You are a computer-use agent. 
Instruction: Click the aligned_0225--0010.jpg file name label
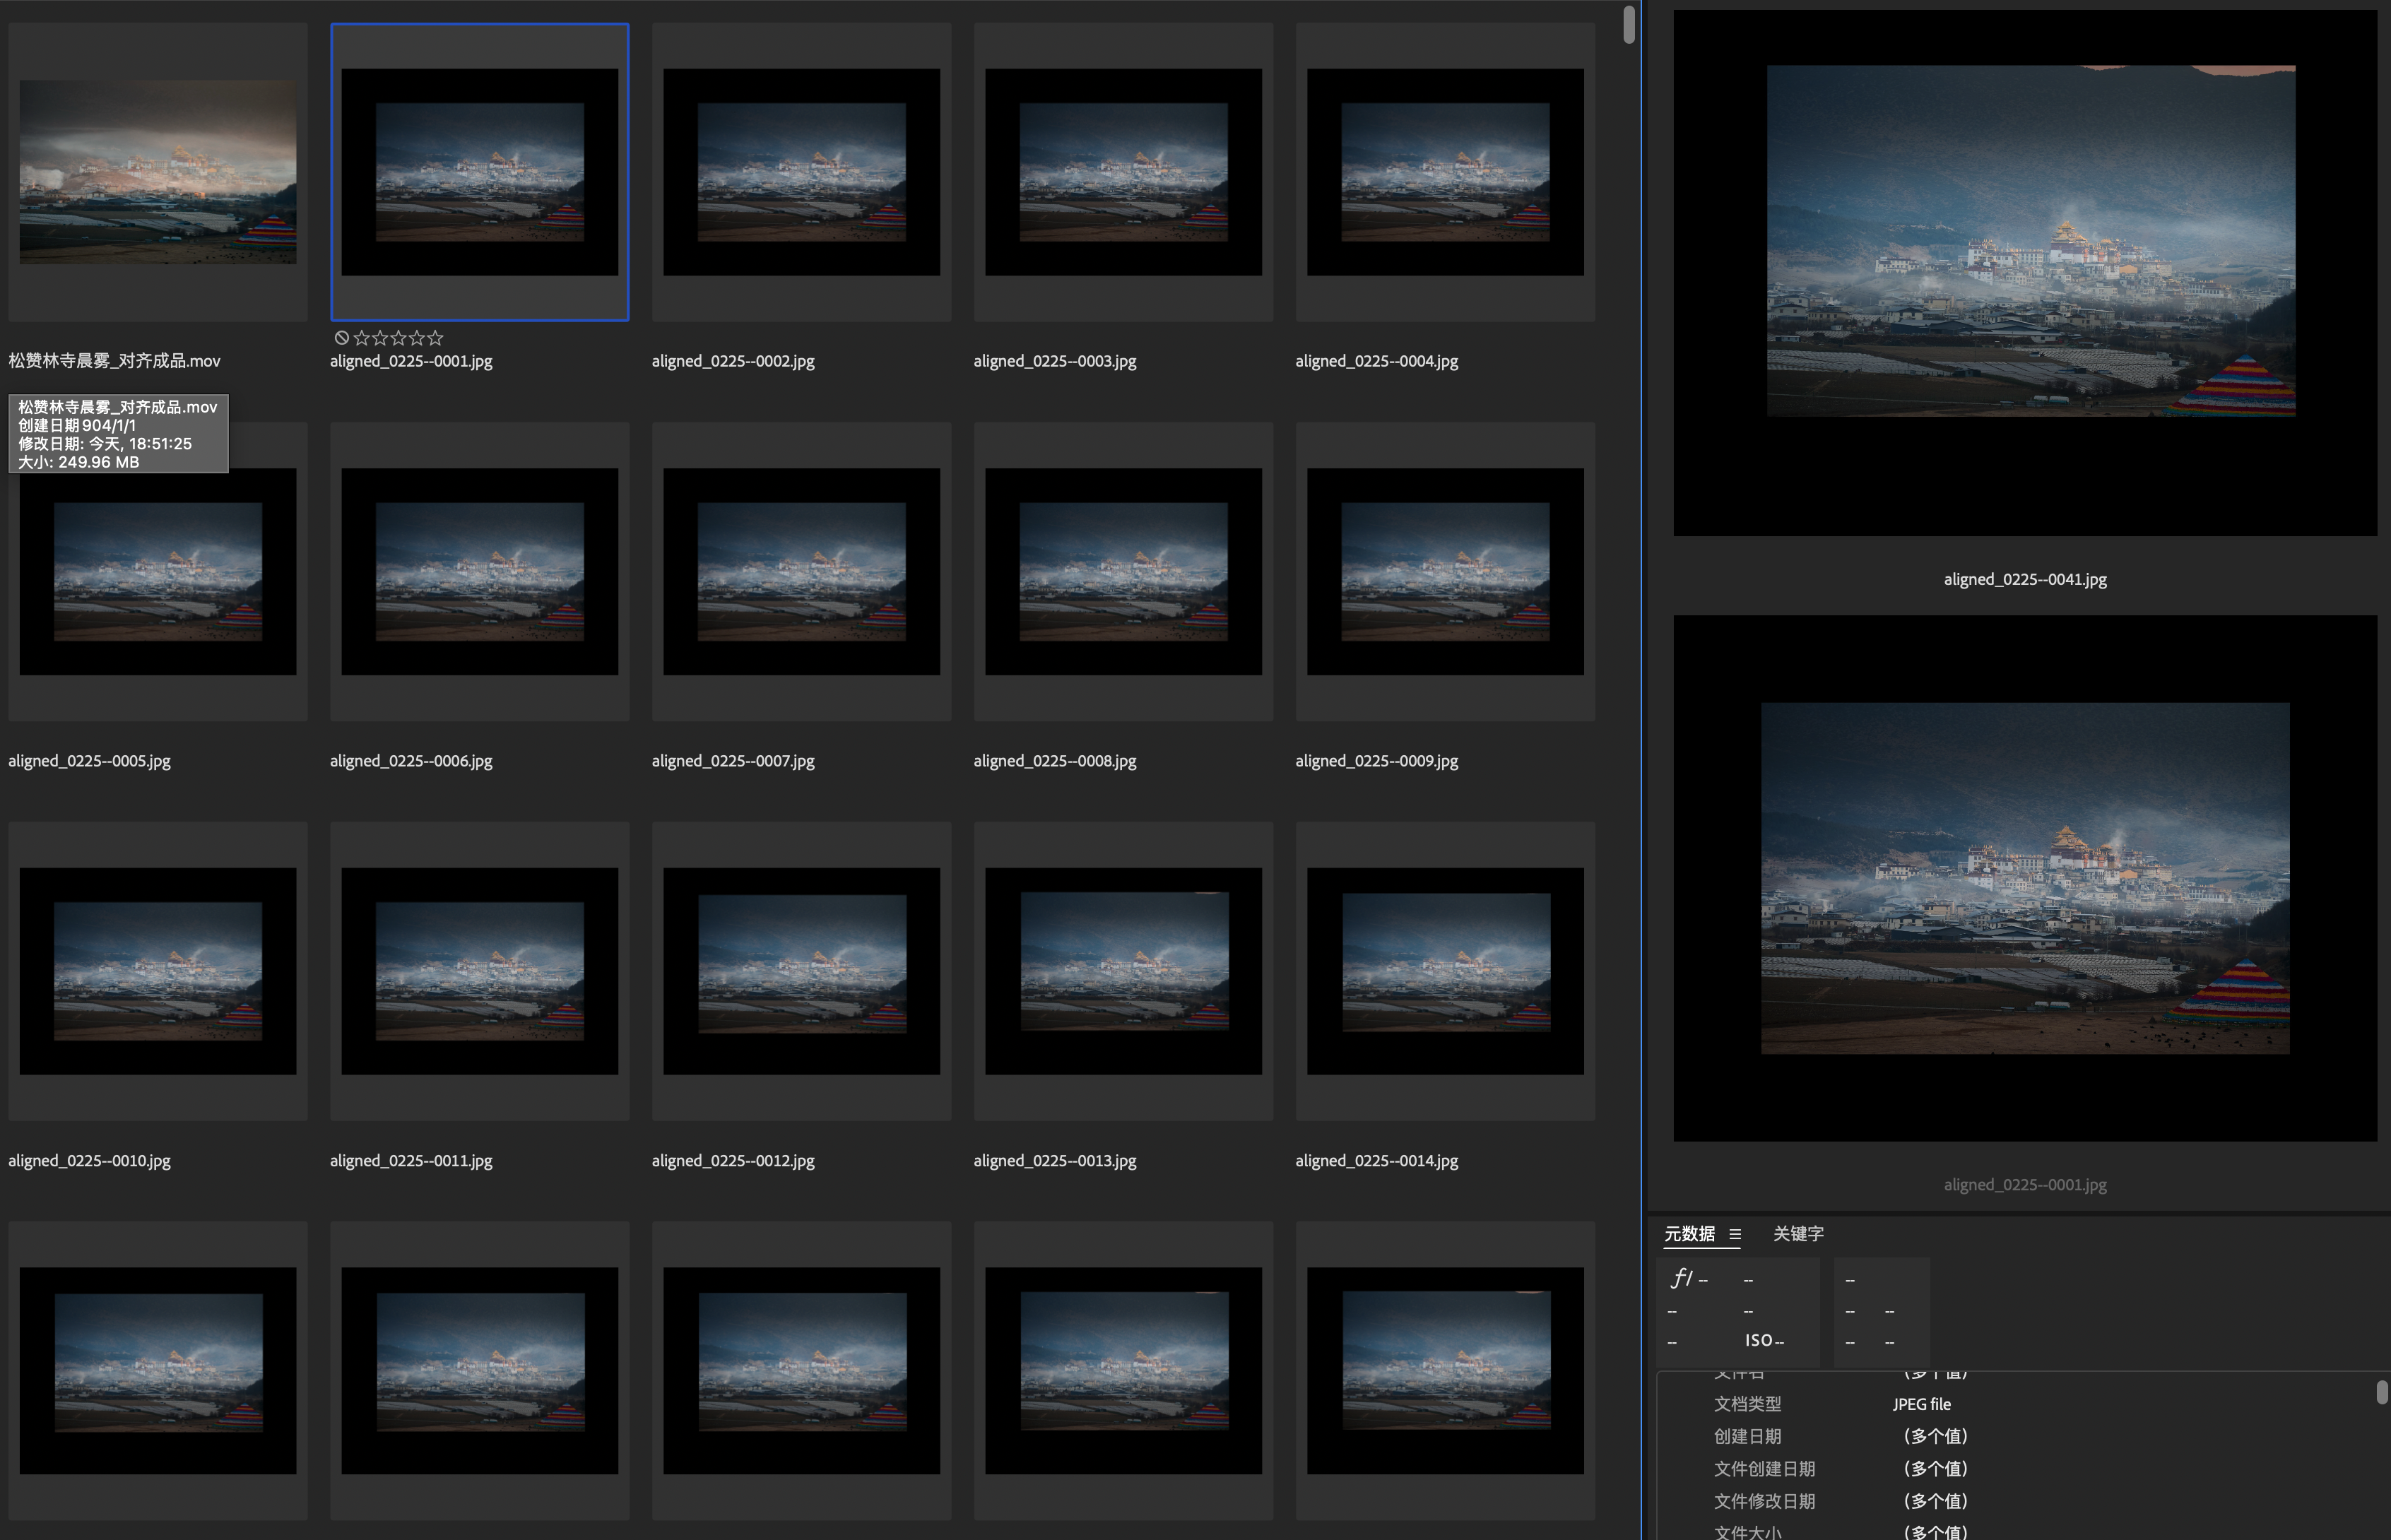(x=89, y=1161)
